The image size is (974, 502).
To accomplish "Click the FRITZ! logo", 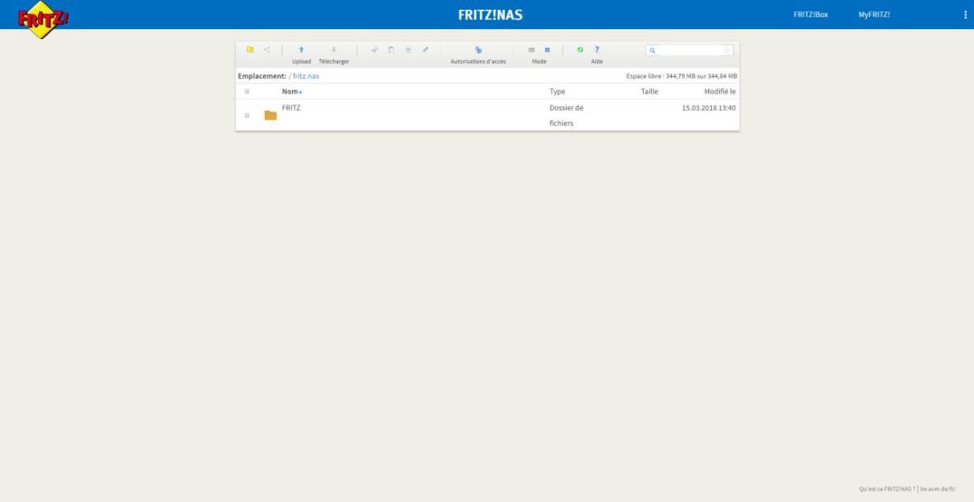I will tap(43, 19).
